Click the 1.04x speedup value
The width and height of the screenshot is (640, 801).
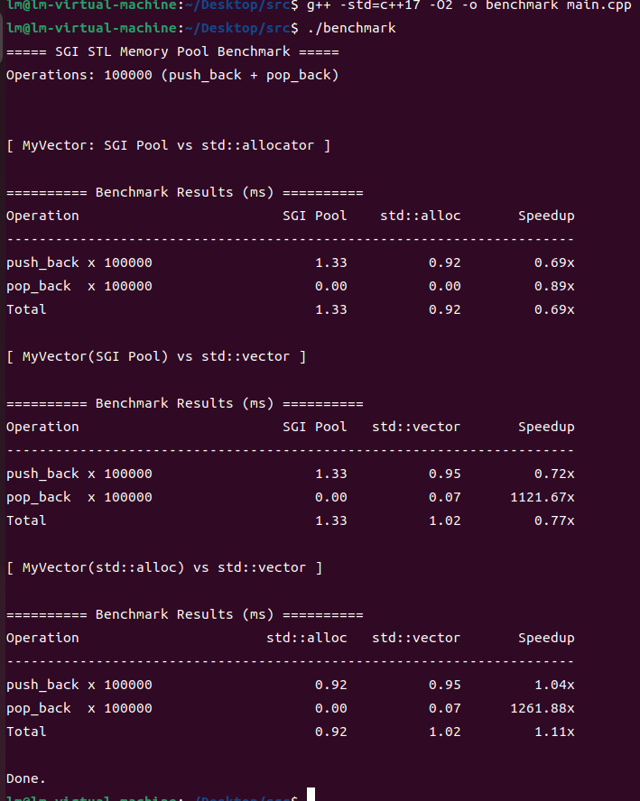tap(554, 685)
